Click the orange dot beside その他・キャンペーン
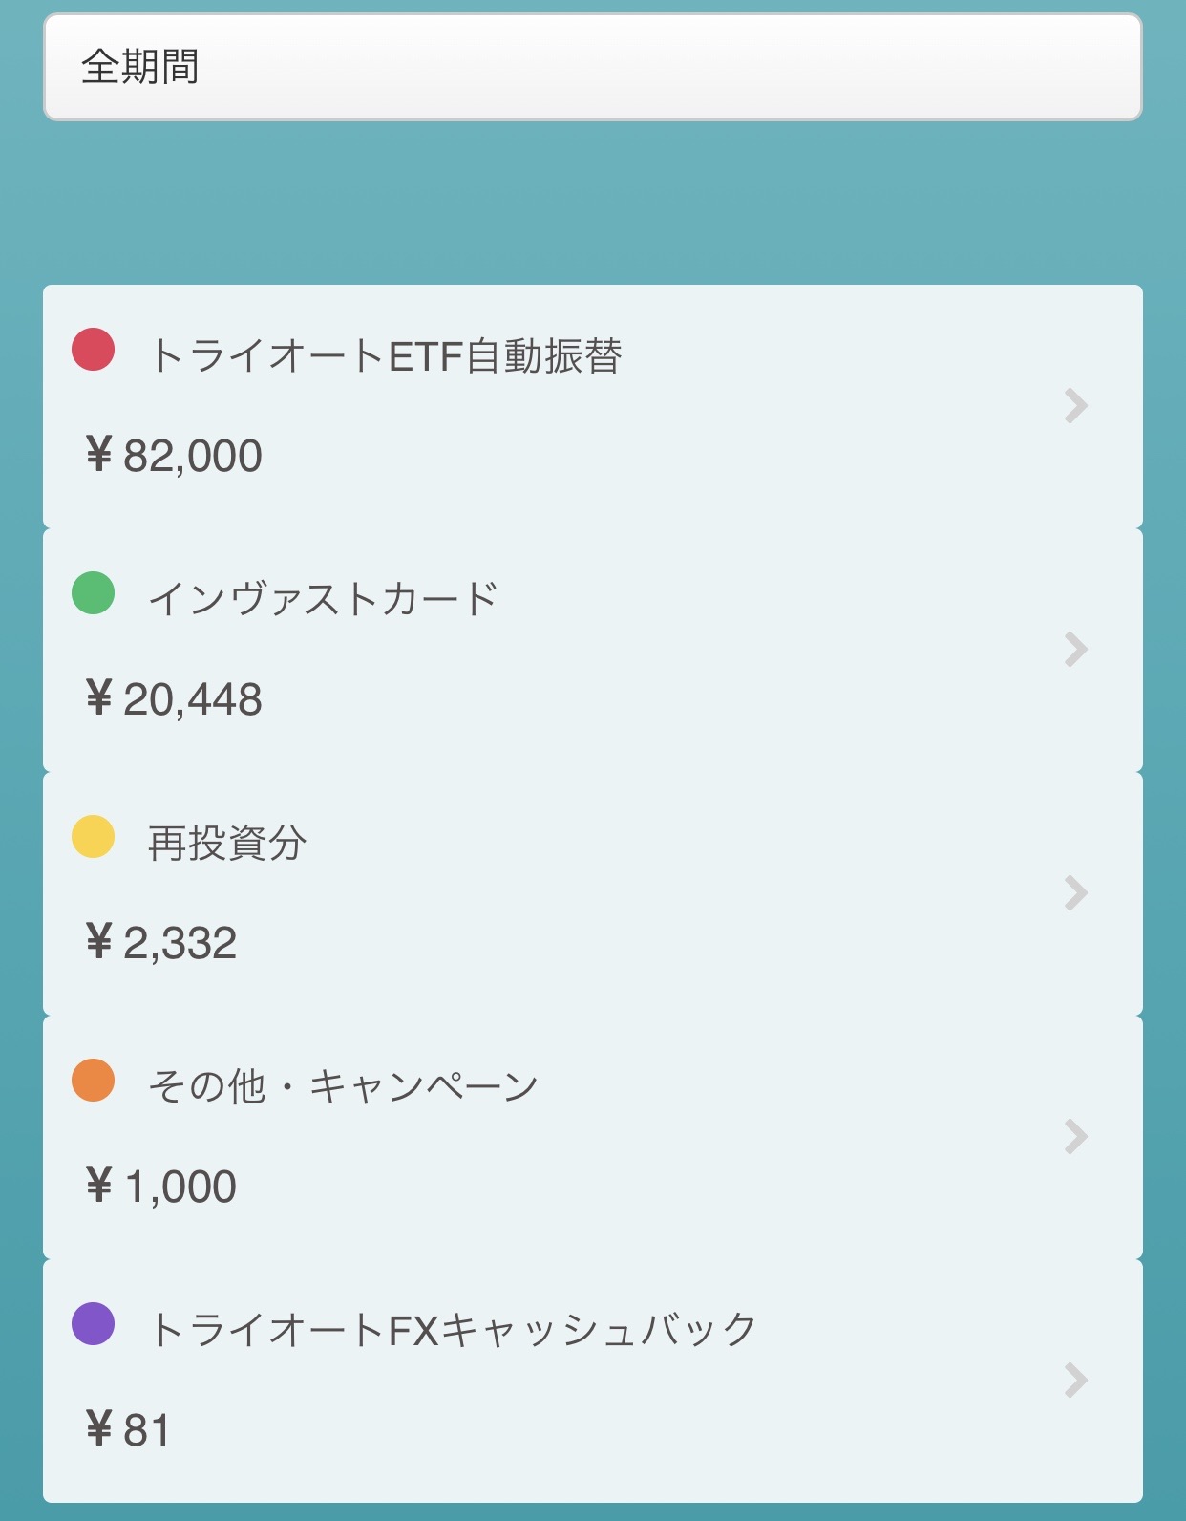Viewport: 1186px width, 1521px height. [94, 1080]
